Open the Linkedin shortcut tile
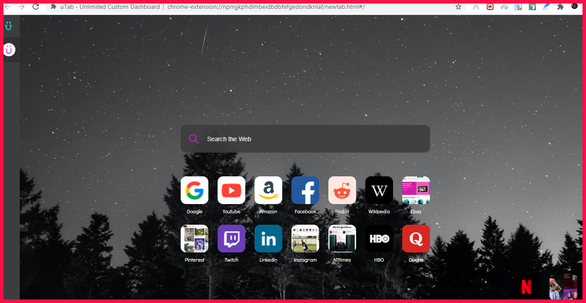Screen dimensions: 586x303 tap(268, 238)
